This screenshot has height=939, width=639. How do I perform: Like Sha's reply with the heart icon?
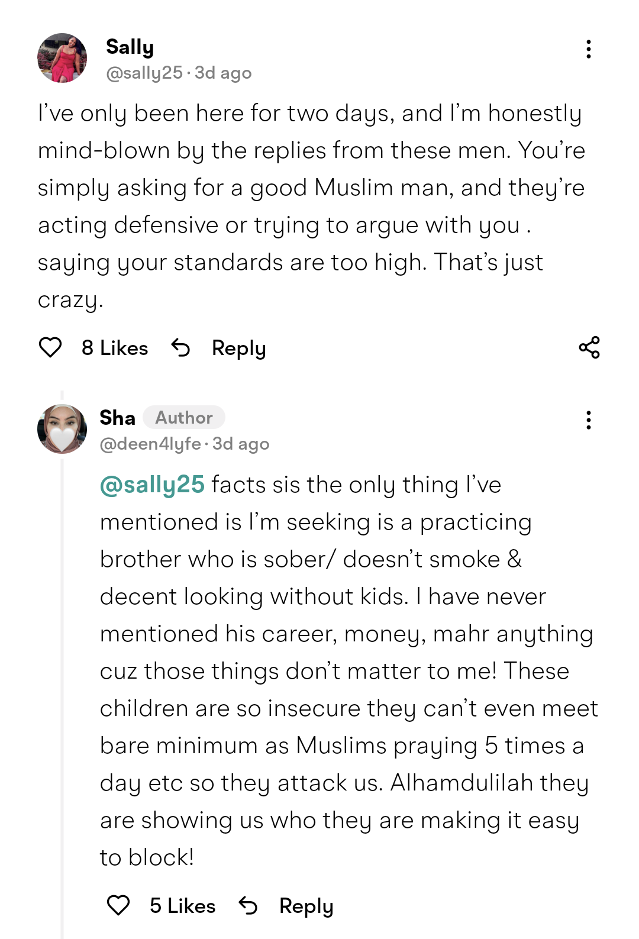click(x=118, y=905)
